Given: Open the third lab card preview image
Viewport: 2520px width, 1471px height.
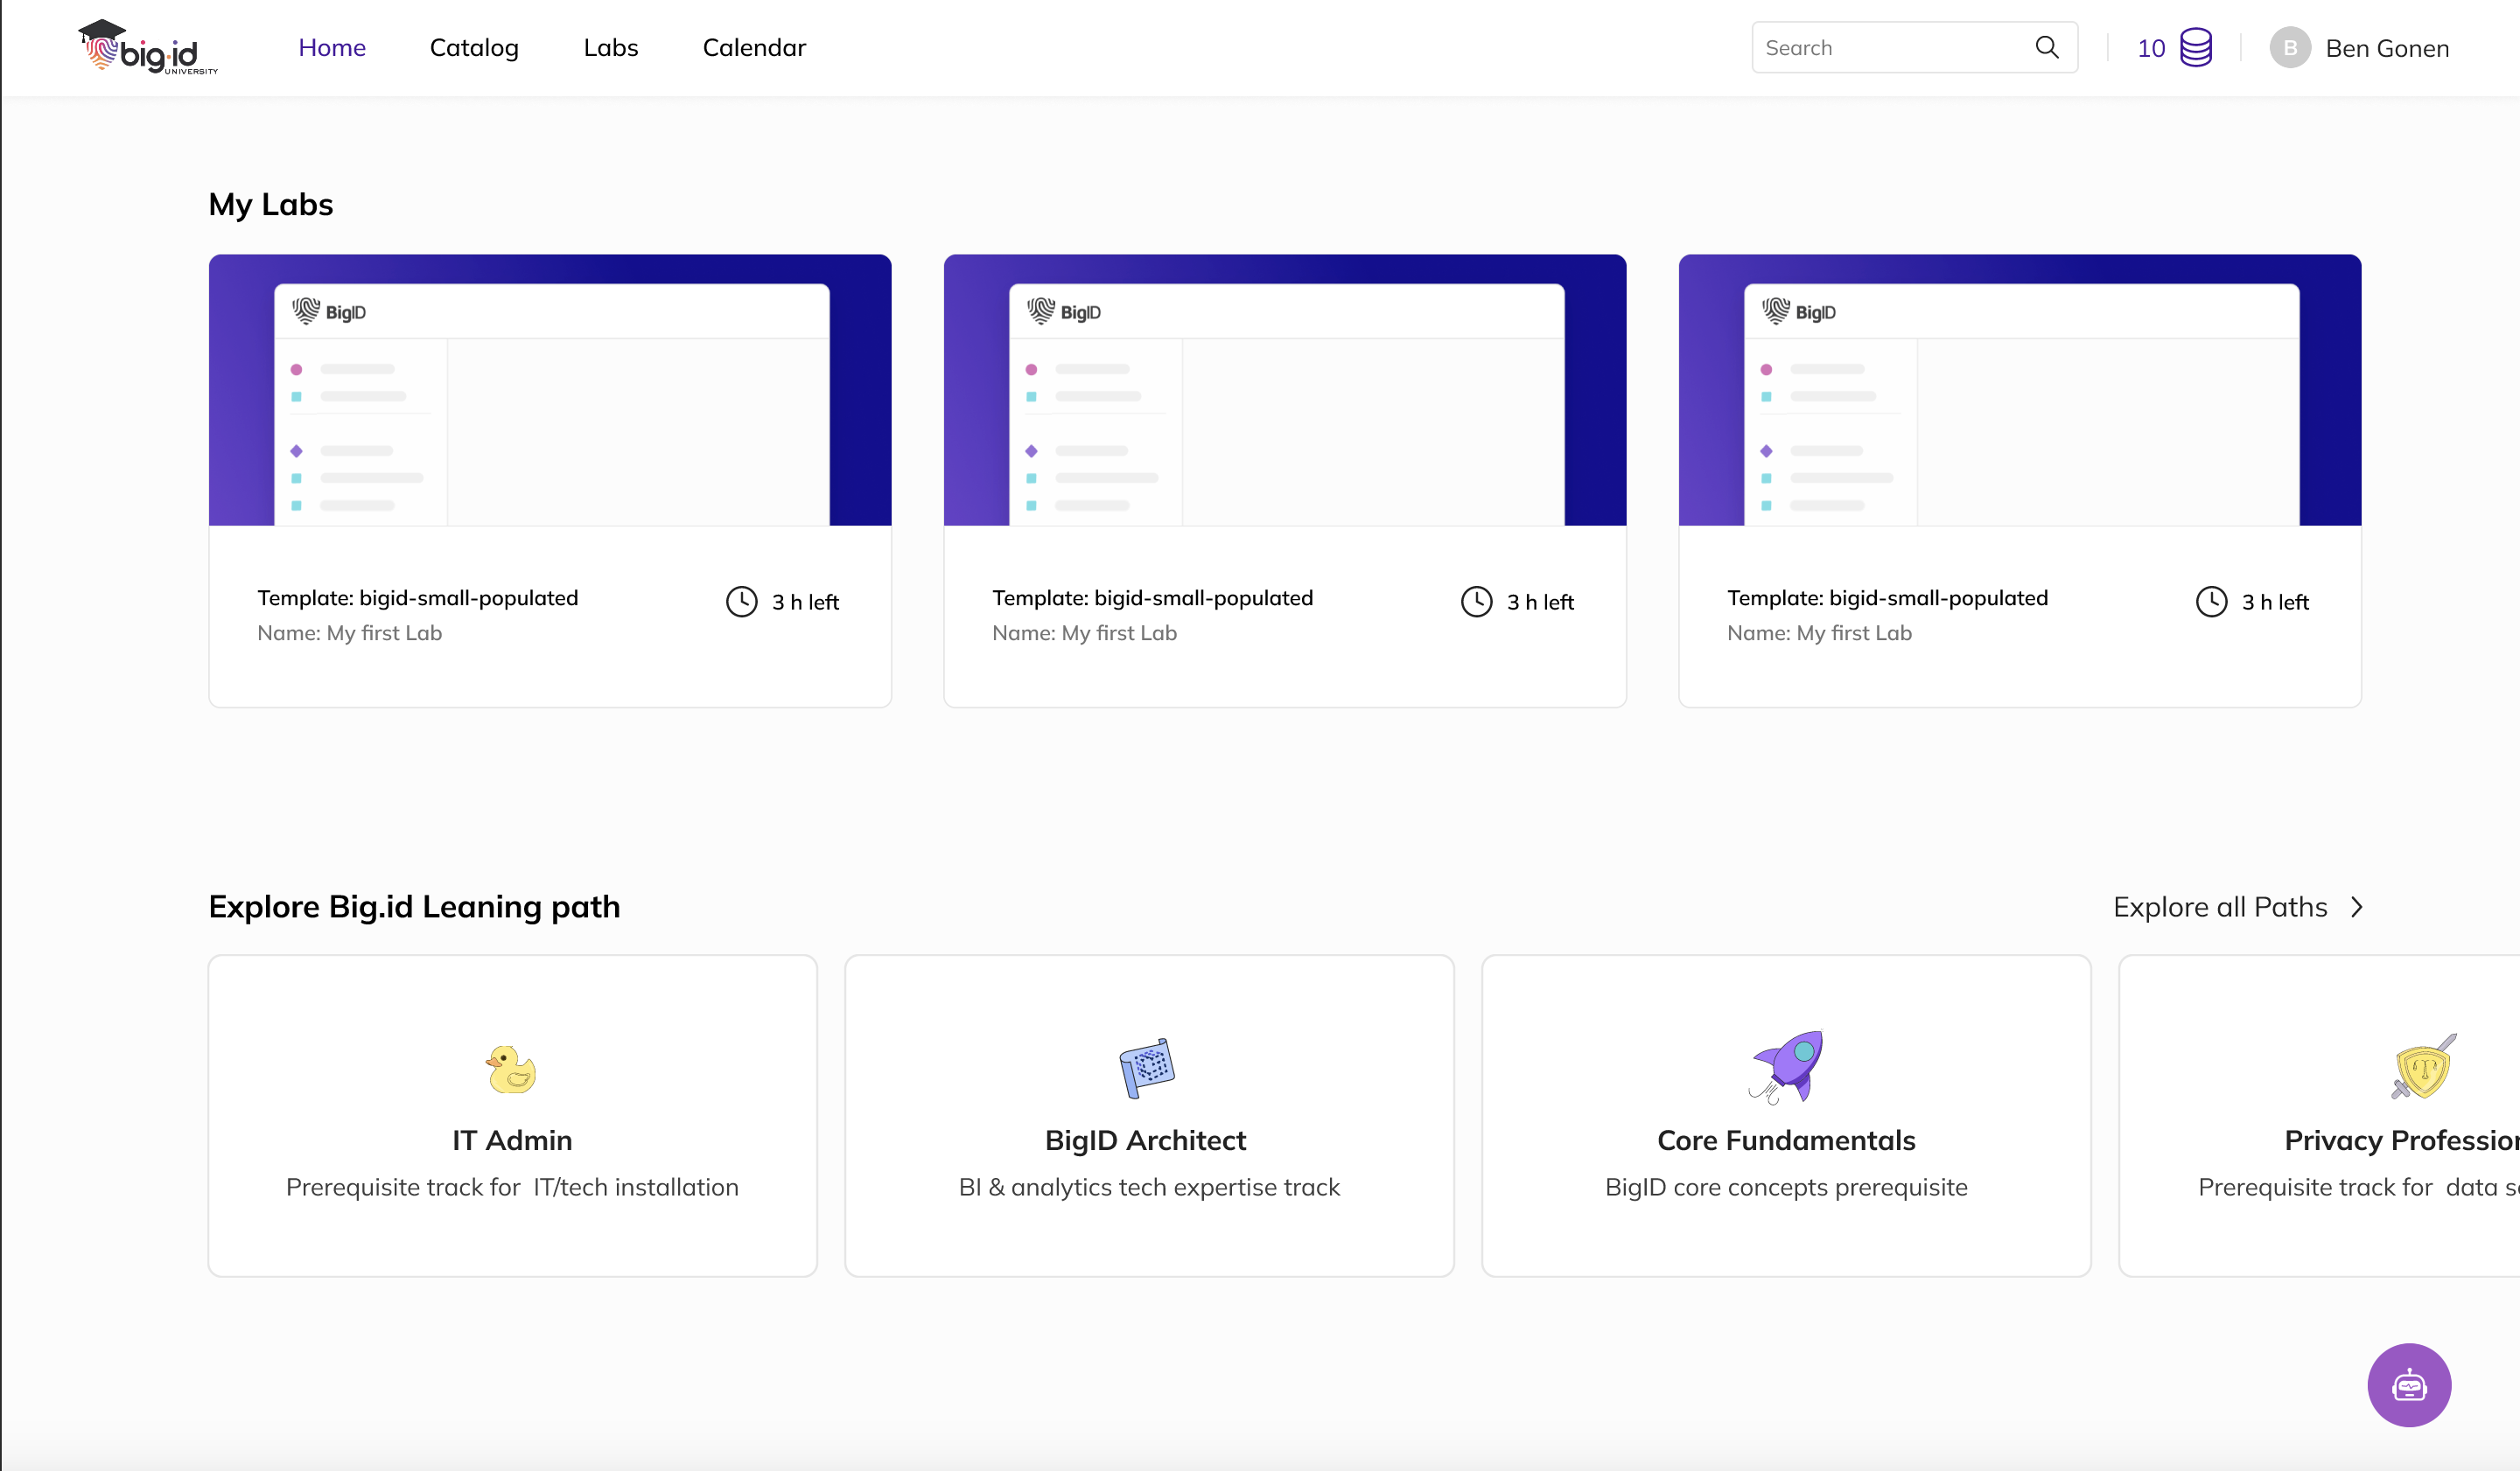Looking at the screenshot, I should click(x=2019, y=390).
